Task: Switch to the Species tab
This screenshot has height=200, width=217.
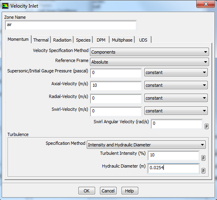Action: [83, 40]
